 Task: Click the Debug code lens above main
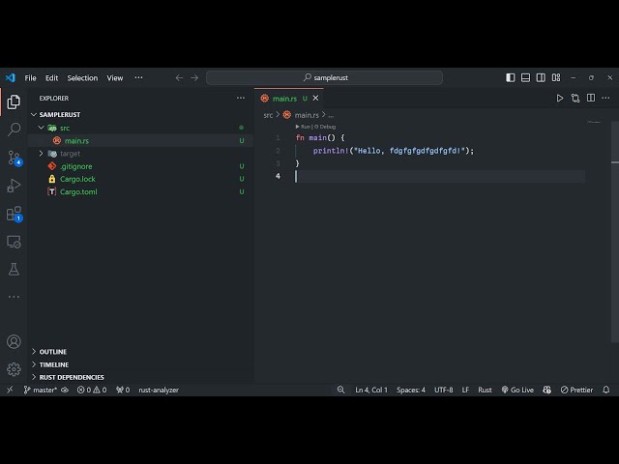pyautogui.click(x=327, y=126)
